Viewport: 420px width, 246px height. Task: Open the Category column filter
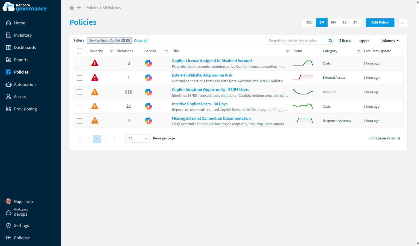(358, 51)
